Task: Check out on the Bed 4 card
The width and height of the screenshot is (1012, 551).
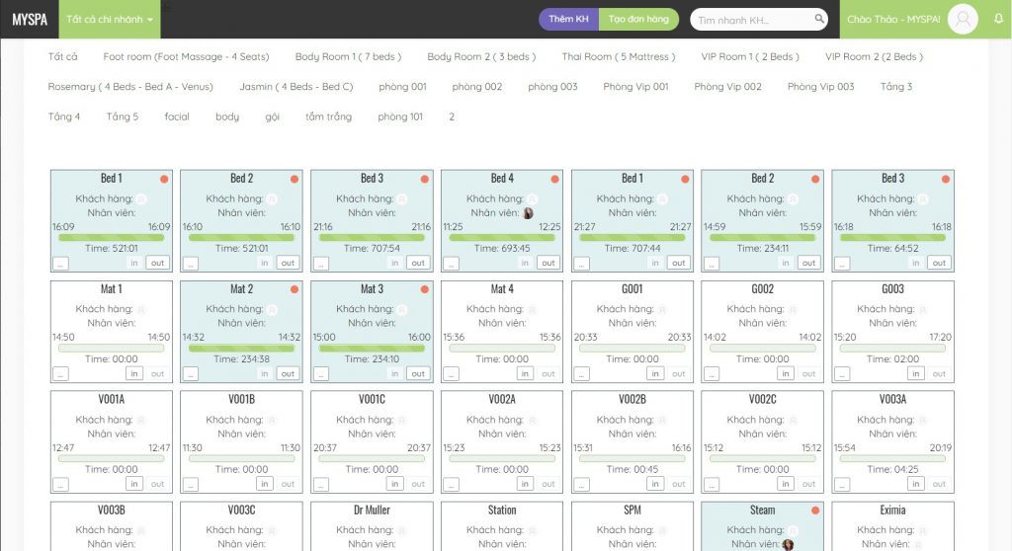Action: click(x=548, y=264)
